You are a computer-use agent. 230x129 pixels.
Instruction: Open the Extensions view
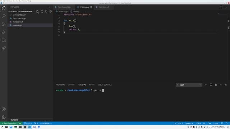[x=4, y=48]
